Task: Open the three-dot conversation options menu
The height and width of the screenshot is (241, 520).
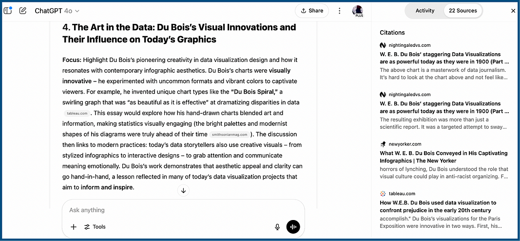Action: (x=339, y=11)
